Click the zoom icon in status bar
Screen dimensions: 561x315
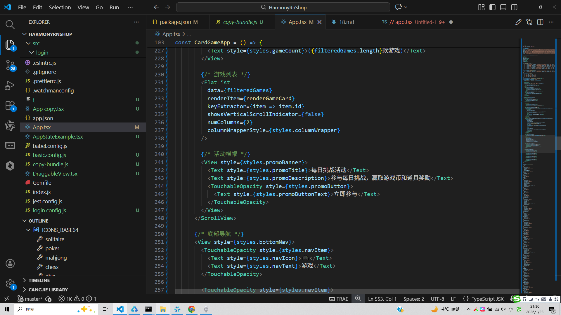(x=358, y=299)
